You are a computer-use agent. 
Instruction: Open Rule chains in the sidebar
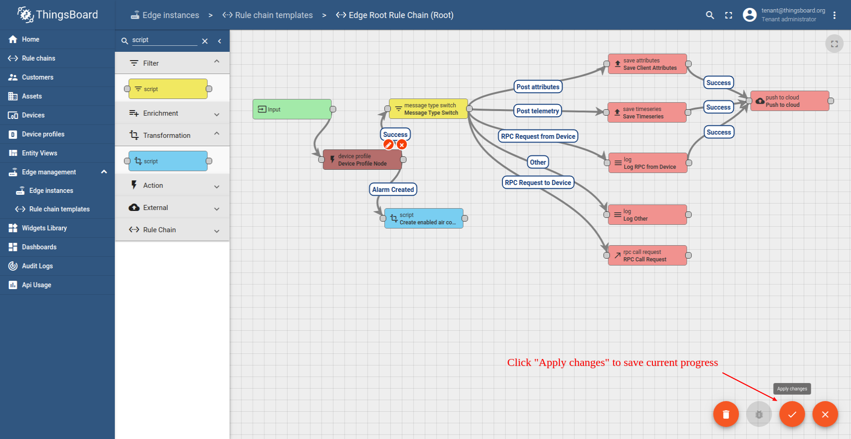pyautogui.click(x=57, y=58)
